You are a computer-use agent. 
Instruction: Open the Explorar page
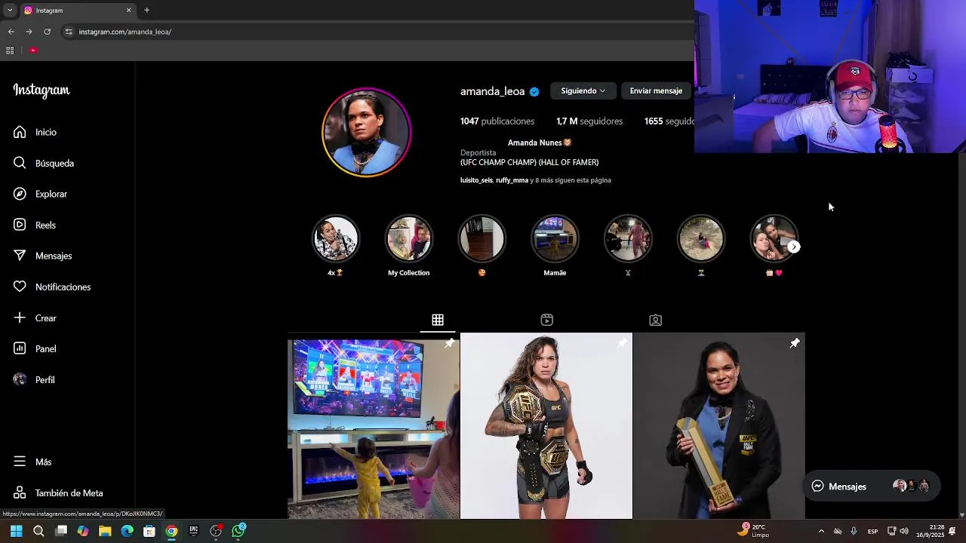(x=40, y=194)
